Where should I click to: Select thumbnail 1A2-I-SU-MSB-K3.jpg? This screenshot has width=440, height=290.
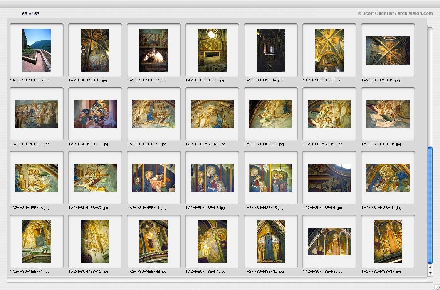coord(270,114)
